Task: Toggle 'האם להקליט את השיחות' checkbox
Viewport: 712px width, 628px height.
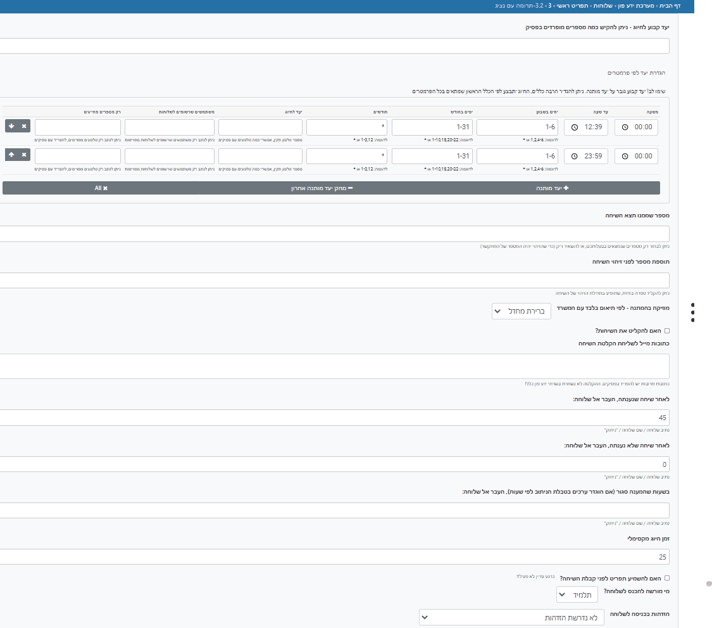Action: (x=666, y=331)
